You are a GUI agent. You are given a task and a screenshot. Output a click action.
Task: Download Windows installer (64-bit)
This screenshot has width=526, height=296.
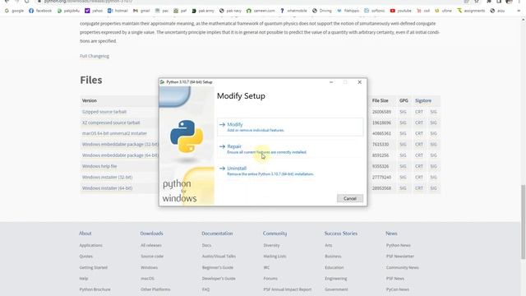tap(107, 188)
